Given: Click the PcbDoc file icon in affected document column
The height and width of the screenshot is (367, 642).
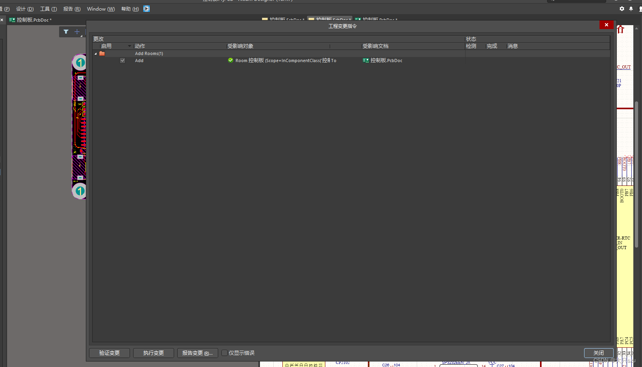Looking at the screenshot, I should (366, 61).
